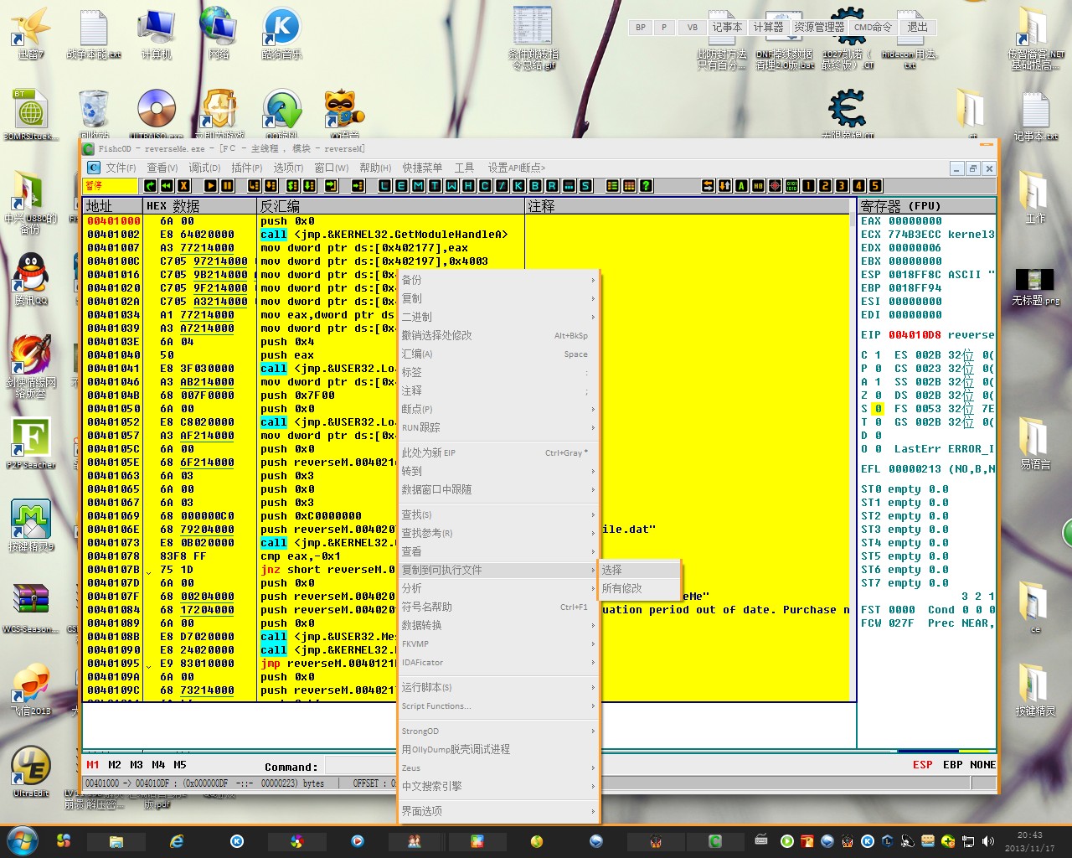1072x858 pixels.
Task: Open References window with R icon
Action: tap(552, 185)
